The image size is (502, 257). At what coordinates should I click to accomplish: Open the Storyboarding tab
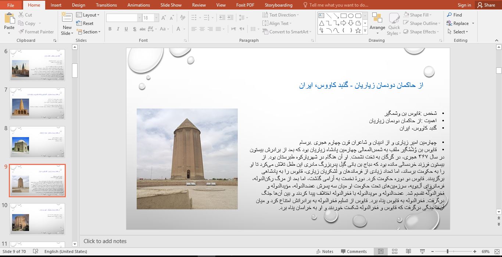[x=279, y=5]
